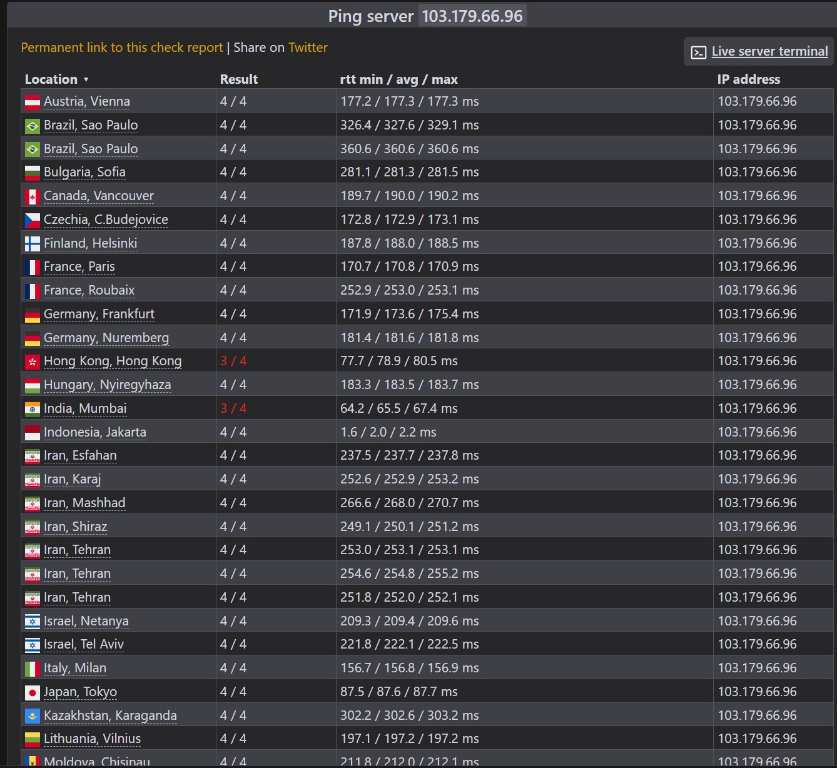Click the Finland flag icon

pos(33,244)
